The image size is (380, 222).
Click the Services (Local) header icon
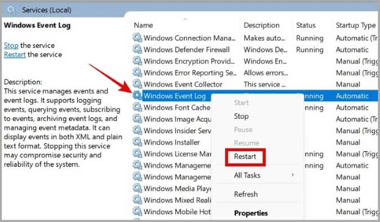click(x=11, y=10)
